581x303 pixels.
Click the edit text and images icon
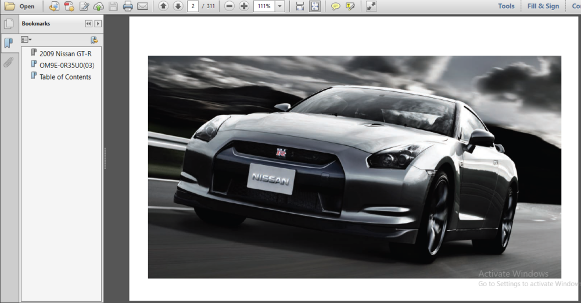pos(84,6)
